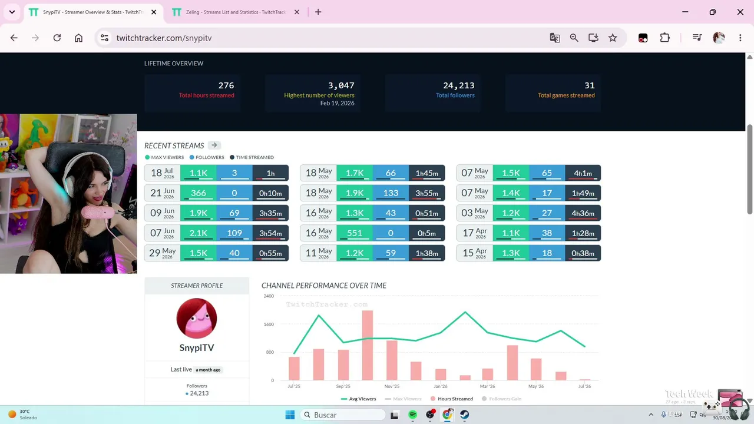Screen dimensions: 754x424
Task: Open the browser home page
Action: coord(78,38)
